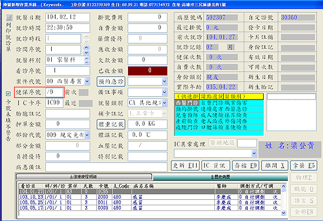Click the 物理P button
The width and height of the screenshot is (323, 221).
tap(304, 178)
